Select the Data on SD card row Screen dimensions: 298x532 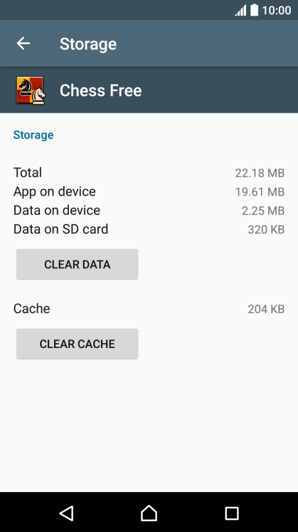tap(149, 230)
